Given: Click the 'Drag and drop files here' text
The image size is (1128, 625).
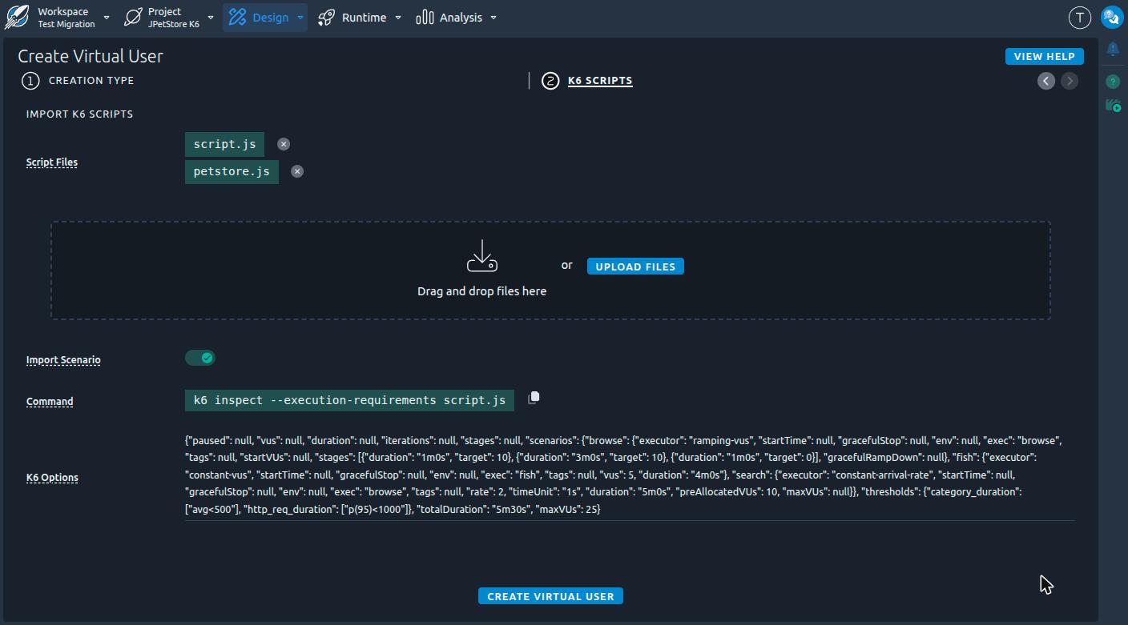Looking at the screenshot, I should pyautogui.click(x=482, y=291).
